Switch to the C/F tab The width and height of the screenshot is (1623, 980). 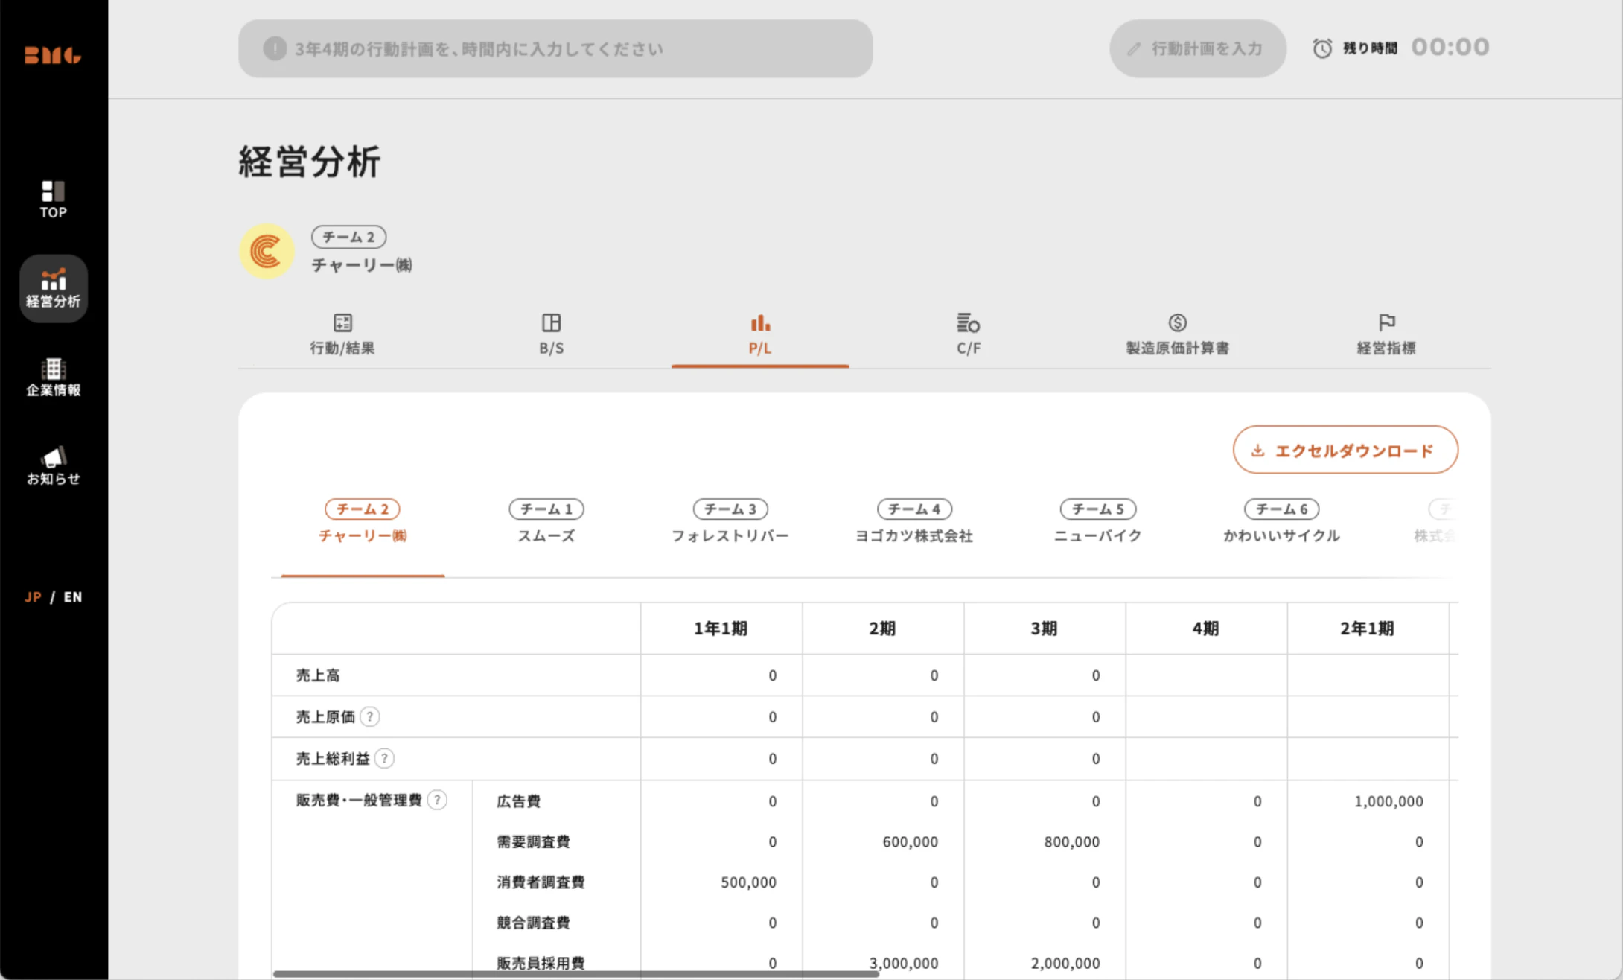coord(969,334)
